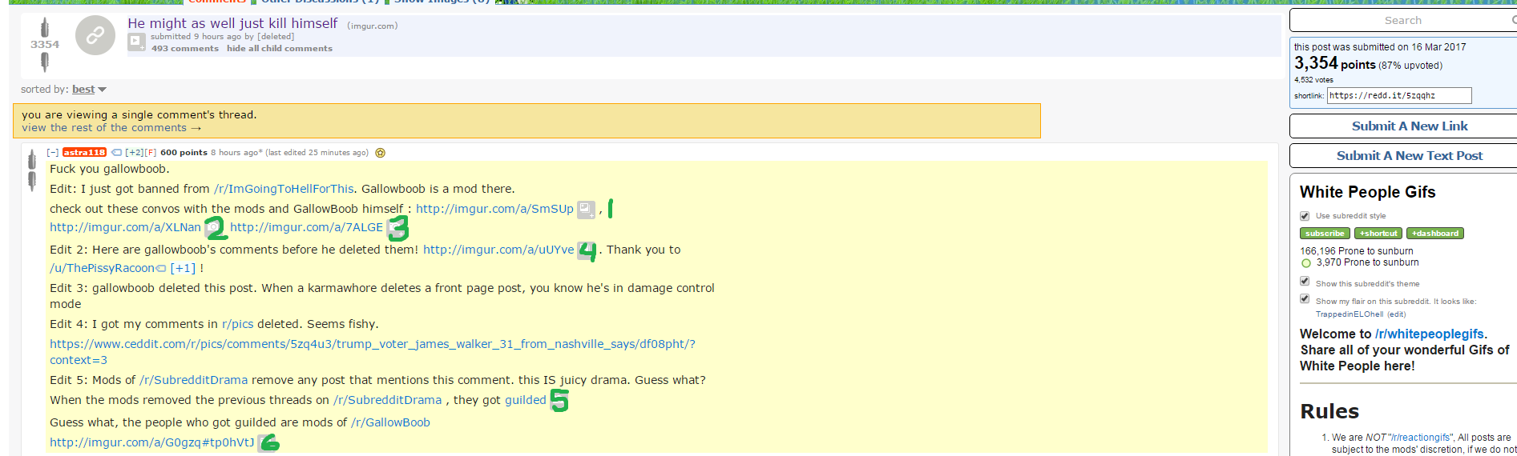Downvote astra118's comment
The width and height of the screenshot is (1517, 456).
[32, 182]
